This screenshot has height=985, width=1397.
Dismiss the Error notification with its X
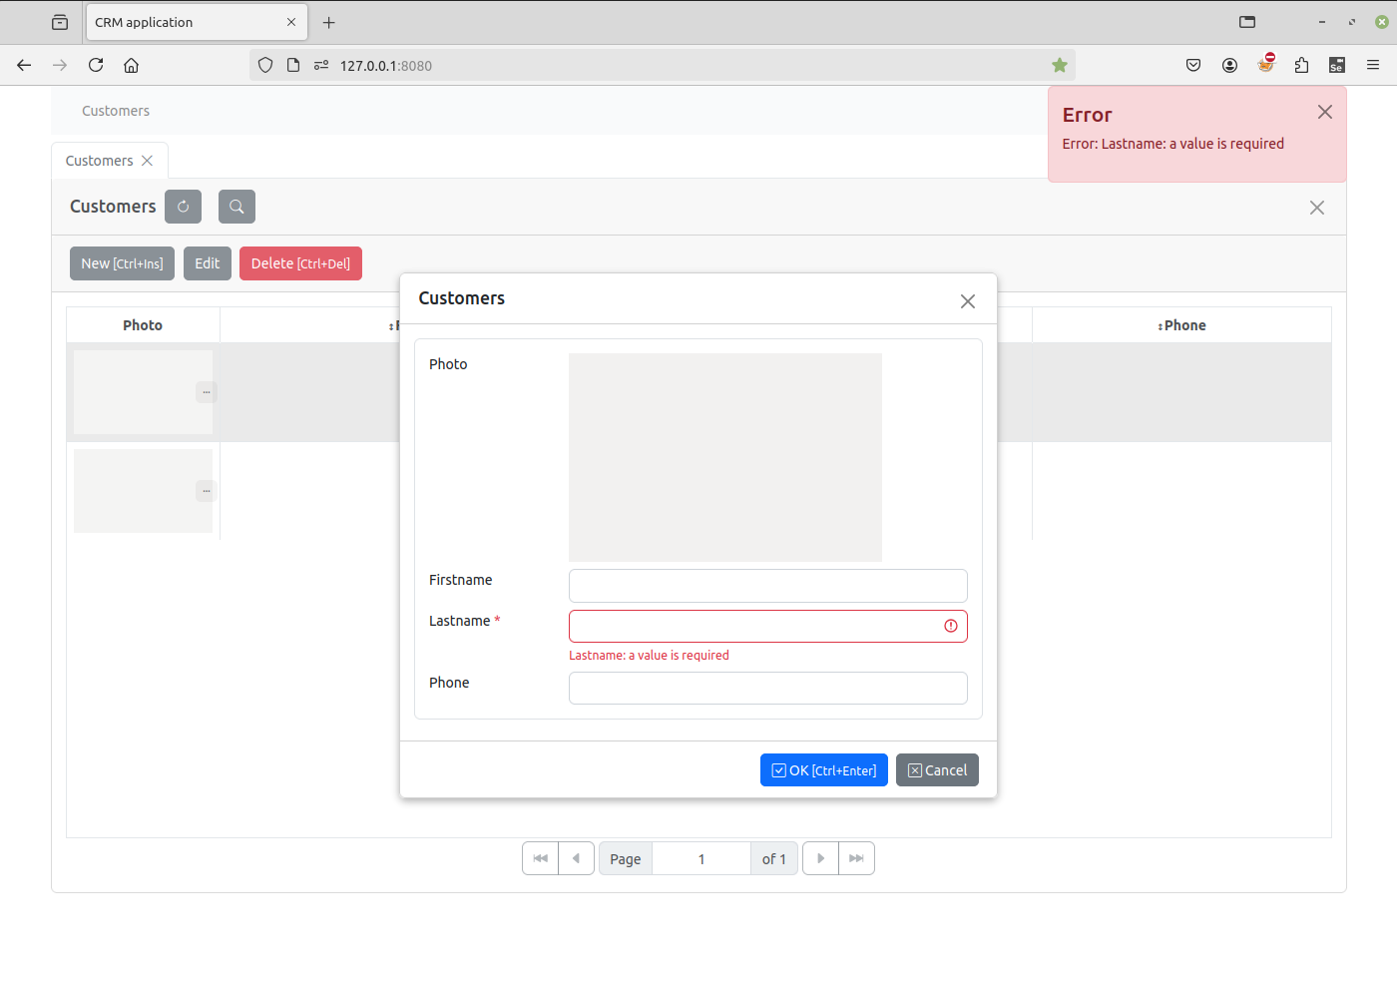coord(1324,113)
